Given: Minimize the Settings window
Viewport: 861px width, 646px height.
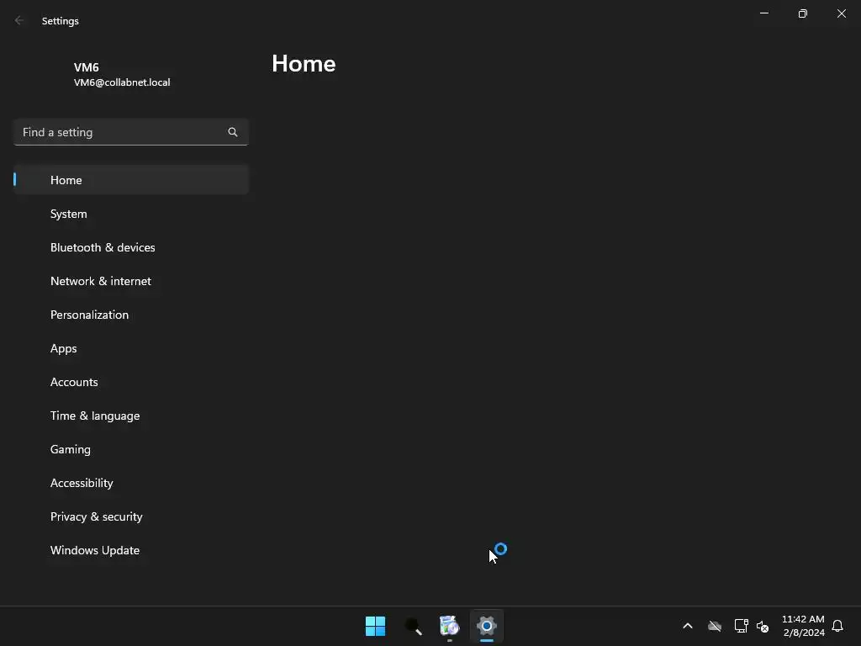Looking at the screenshot, I should tap(764, 13).
